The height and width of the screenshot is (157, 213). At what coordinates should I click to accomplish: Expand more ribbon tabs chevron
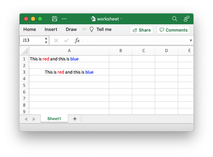click(x=84, y=30)
